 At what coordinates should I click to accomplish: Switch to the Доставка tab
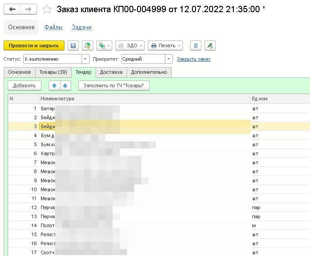[x=111, y=72]
